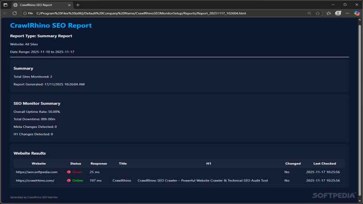Refresh the CrawlRhino report page

click(15, 13)
